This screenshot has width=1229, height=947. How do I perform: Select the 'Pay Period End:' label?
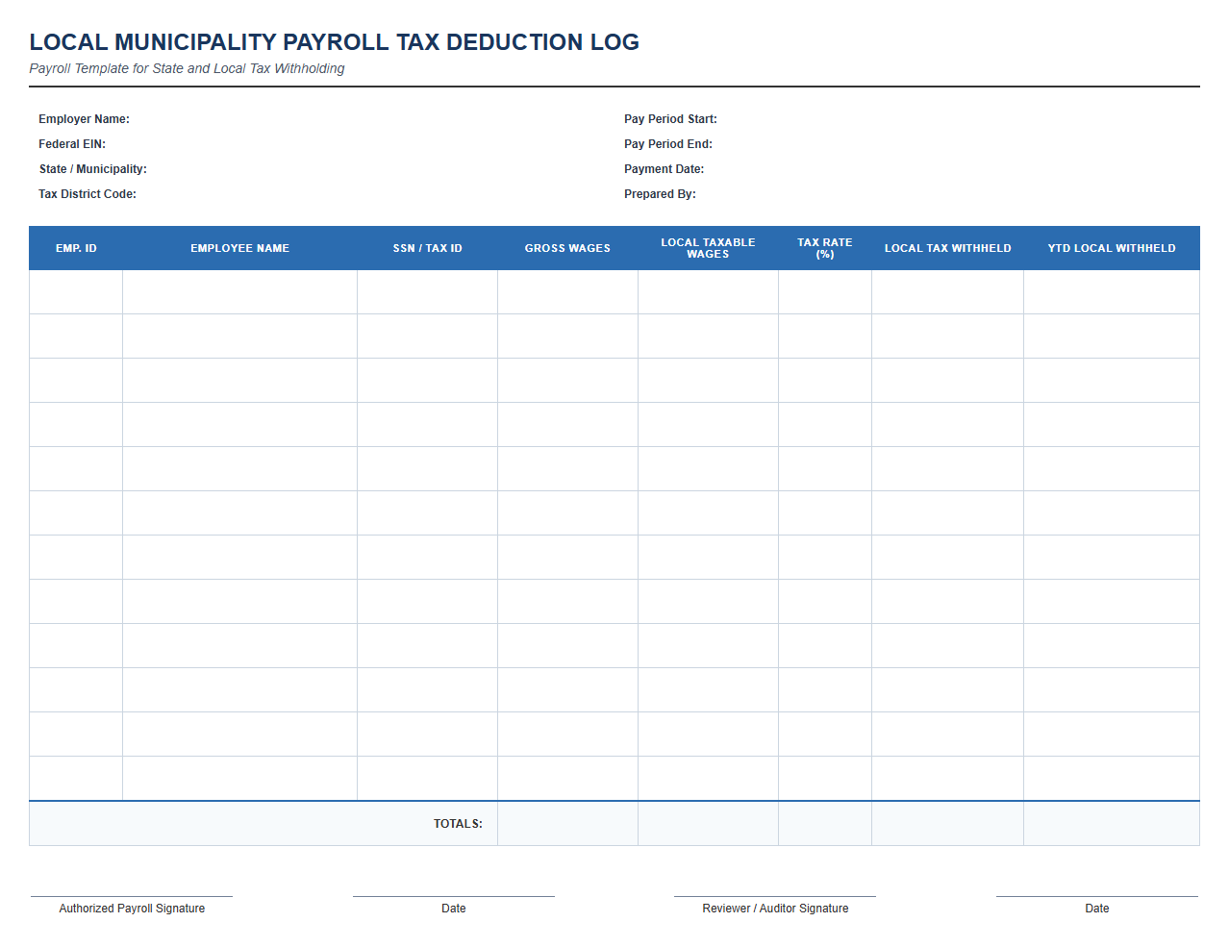(668, 144)
